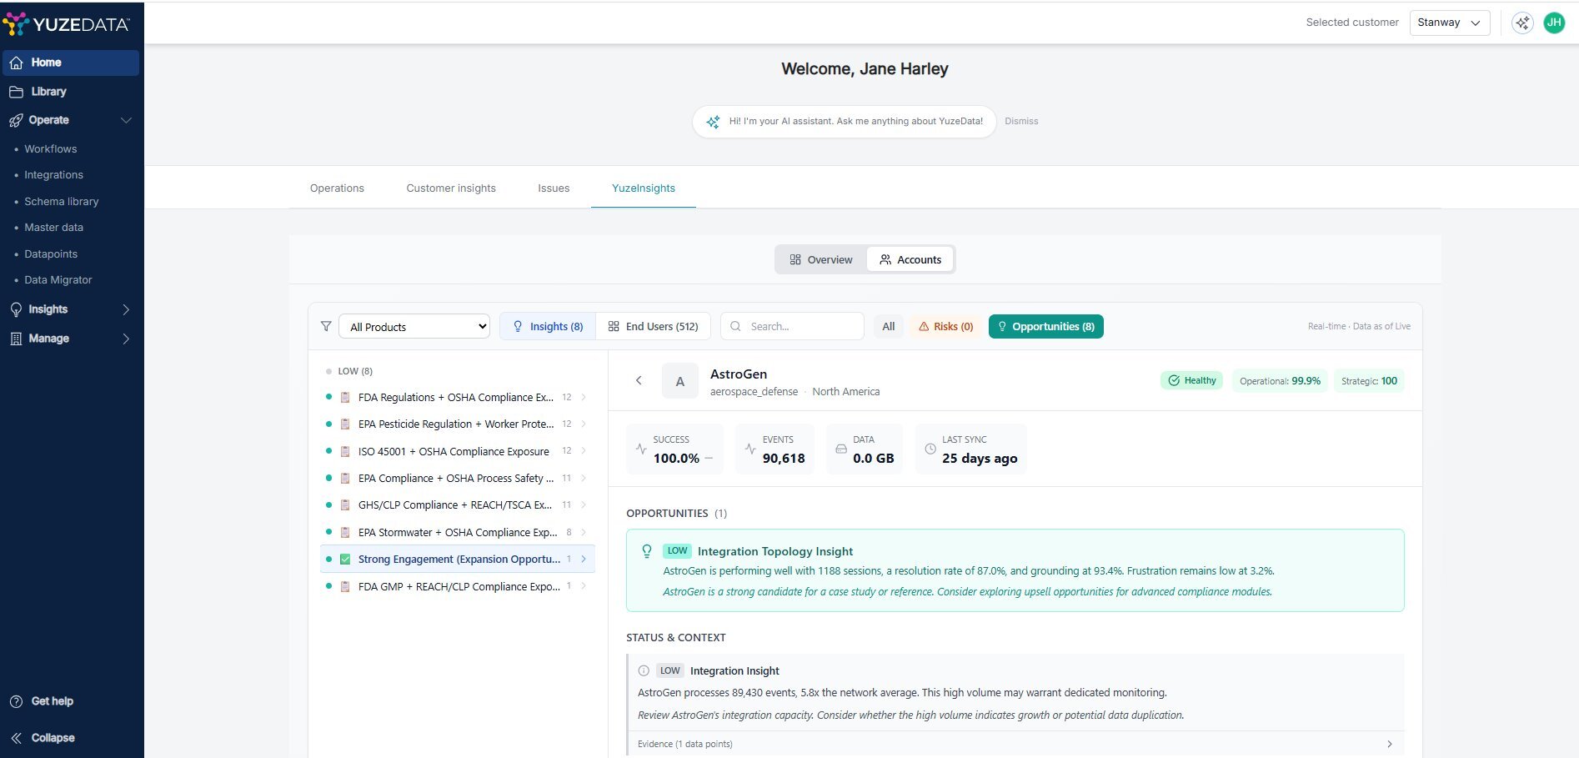This screenshot has width=1579, height=758.
Task: Switch to the Customer insights tab
Action: (451, 188)
